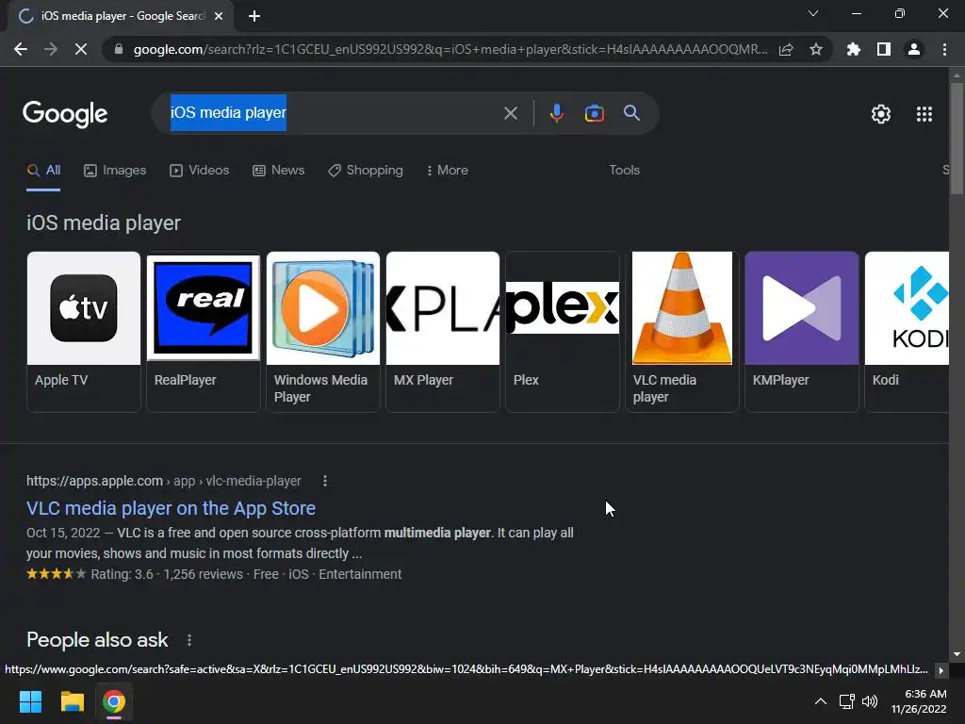This screenshot has height=724, width=965.
Task: Clear the search box text
Action: coord(510,113)
